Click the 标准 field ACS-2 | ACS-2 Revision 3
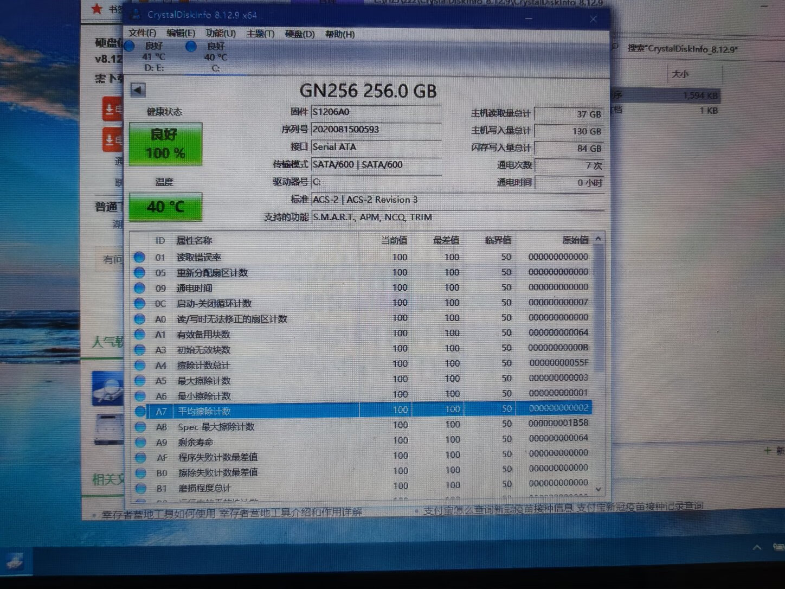785x589 pixels. click(x=458, y=200)
